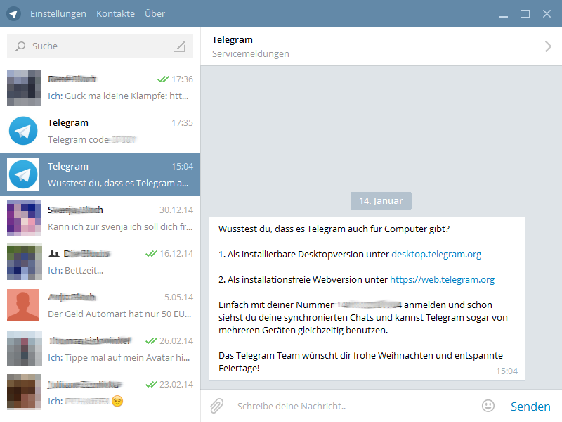Click the Telegram paper-plane logo in the title bar
This screenshot has width=562, height=422.
[13, 13]
